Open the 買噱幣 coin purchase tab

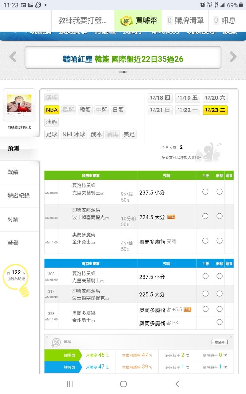138,21
